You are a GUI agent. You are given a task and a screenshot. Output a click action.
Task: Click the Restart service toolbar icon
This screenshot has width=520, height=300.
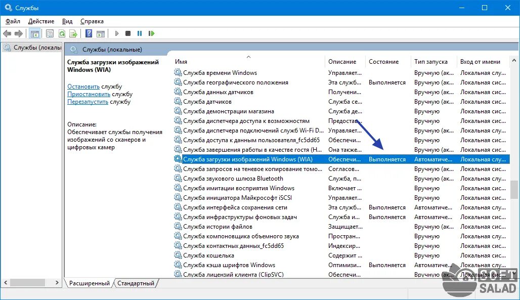pos(152,33)
